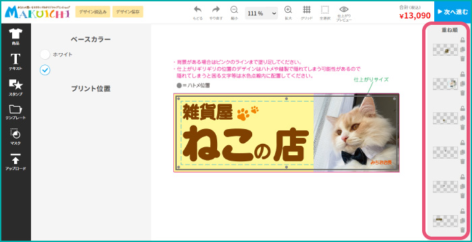The height and width of the screenshot is (242, 472).
Task: Open the スタンプ stamp tool
Action: coord(16,87)
